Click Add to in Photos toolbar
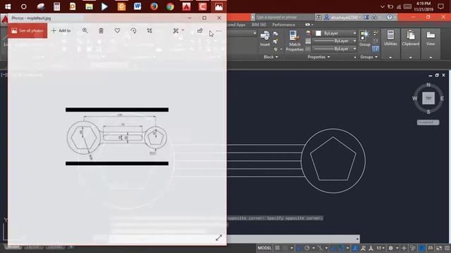451x253 pixels. [61, 30]
